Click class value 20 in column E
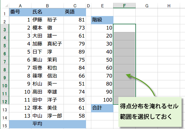The image size is (185, 129). (x=102, y=36)
